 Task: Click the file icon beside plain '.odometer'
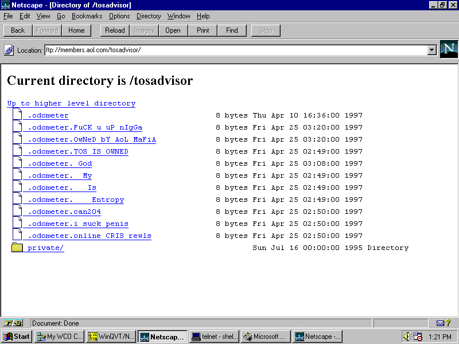point(17,114)
